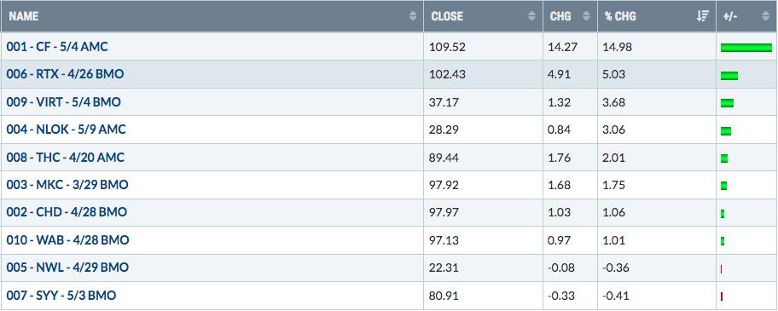Image resolution: width=778 pixels, height=311 pixels.
Task: Open the 010 - WAB - 4/28 BMO link
Action: (x=67, y=240)
